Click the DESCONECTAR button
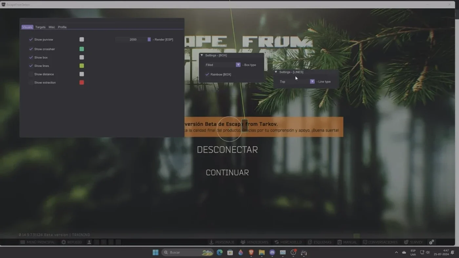This screenshot has height=258, width=459. (x=227, y=150)
